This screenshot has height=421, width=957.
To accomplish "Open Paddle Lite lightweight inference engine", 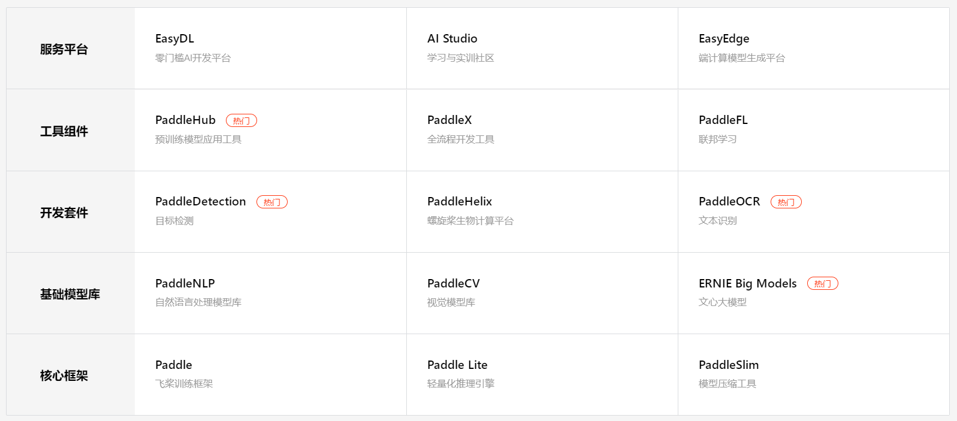I will coord(457,364).
